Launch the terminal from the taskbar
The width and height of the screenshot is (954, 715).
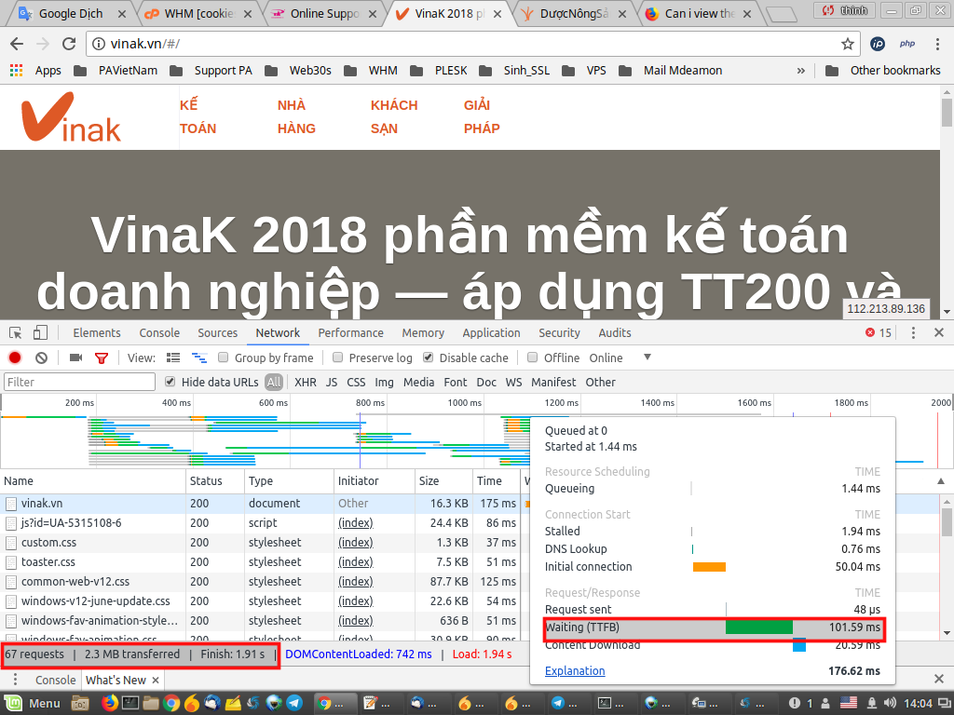point(130,704)
